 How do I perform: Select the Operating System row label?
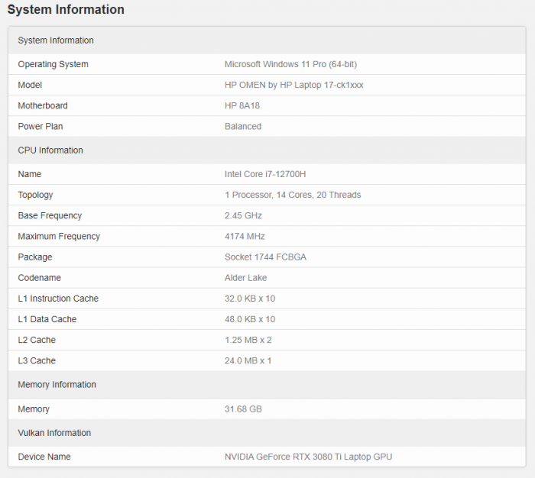pyautogui.click(x=53, y=64)
